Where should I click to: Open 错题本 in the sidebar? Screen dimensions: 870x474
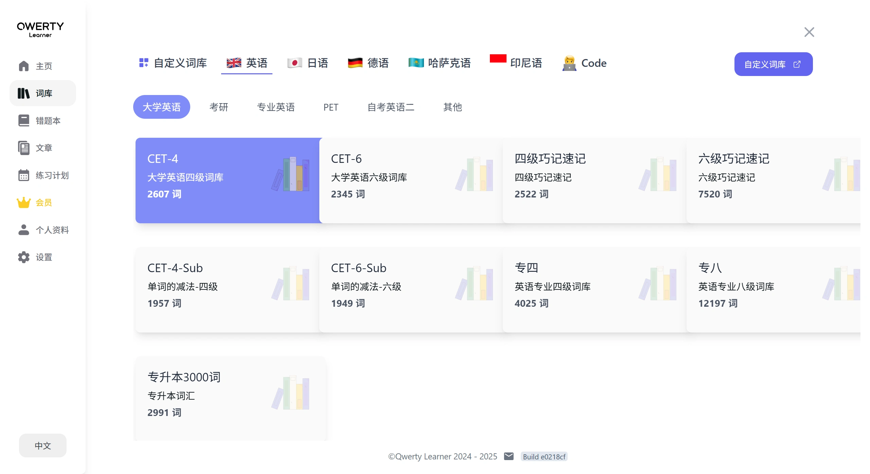click(x=43, y=120)
